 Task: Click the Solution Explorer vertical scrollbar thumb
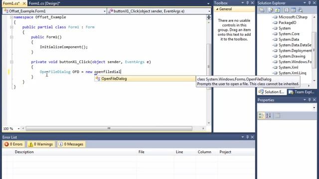pos(314,50)
